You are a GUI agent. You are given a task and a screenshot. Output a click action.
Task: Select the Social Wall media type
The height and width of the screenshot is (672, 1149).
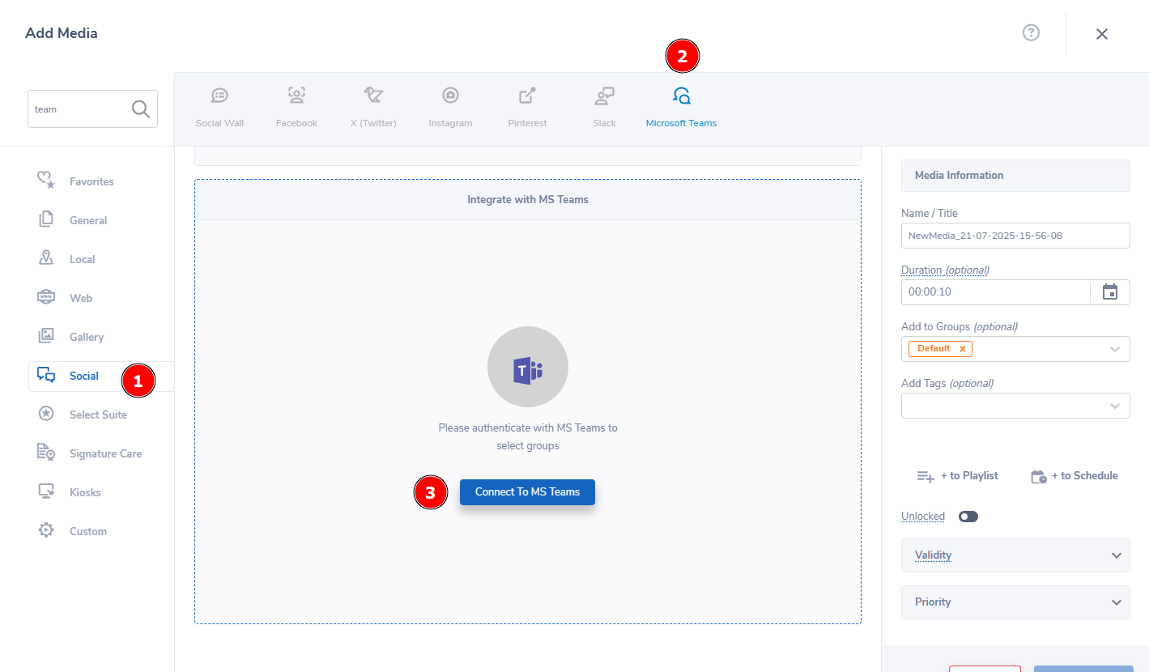219,108
